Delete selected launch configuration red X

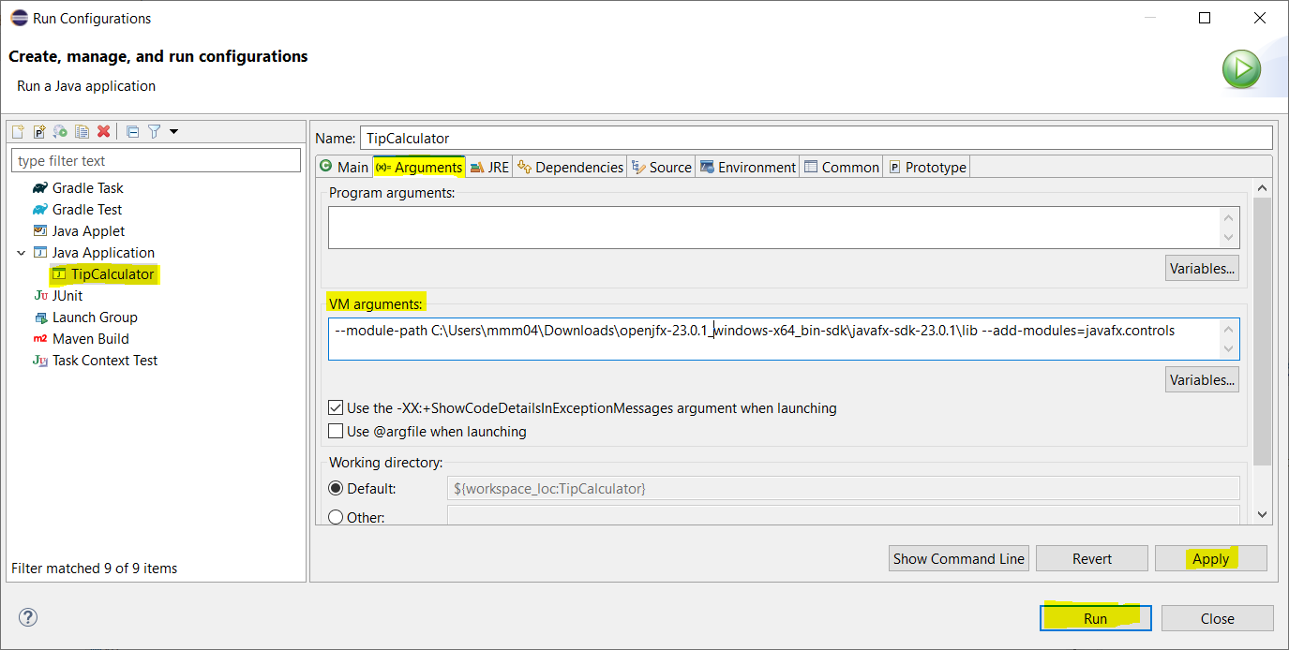[104, 132]
